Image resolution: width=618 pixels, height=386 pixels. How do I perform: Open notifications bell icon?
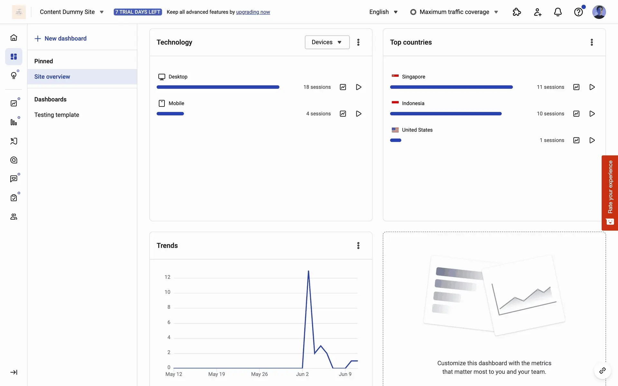(557, 12)
